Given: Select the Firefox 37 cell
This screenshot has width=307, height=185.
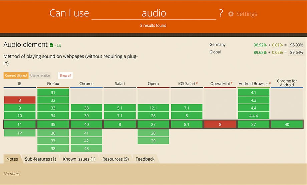Looking at the screenshot, I should pos(53,141).
